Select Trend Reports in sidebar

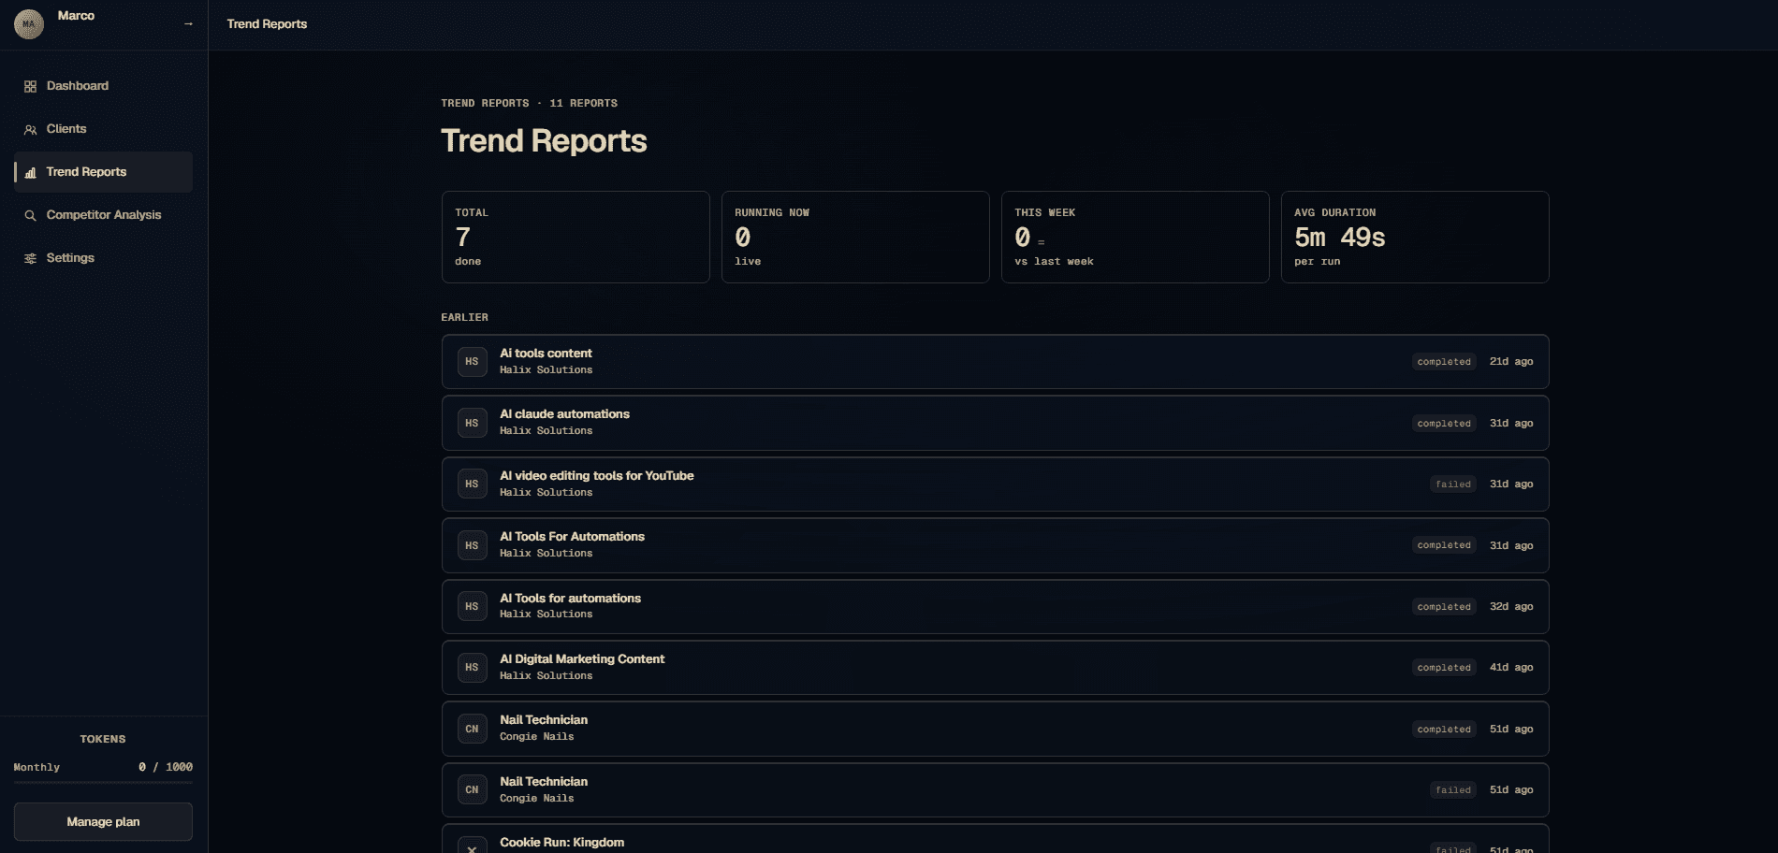[x=103, y=172]
